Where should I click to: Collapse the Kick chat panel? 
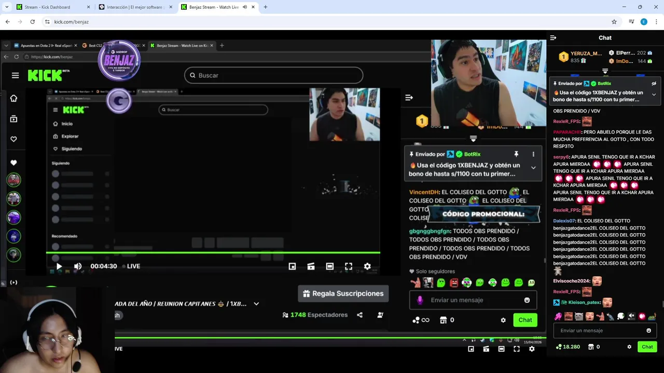[553, 38]
